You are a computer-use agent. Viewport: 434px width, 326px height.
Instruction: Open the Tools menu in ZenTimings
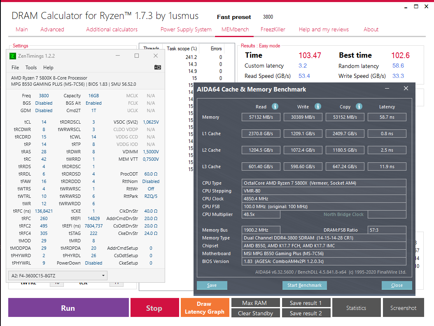[31, 68]
